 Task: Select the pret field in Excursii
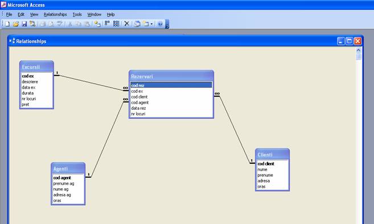pos(36,105)
